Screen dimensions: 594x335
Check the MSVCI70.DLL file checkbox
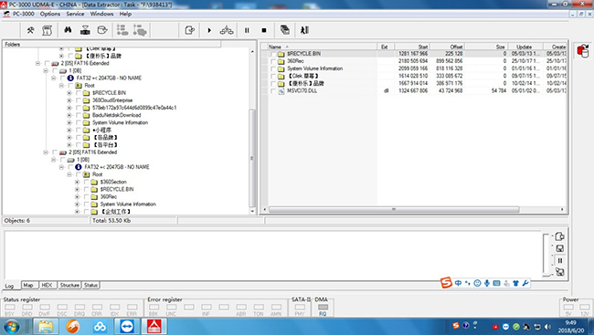click(x=273, y=91)
